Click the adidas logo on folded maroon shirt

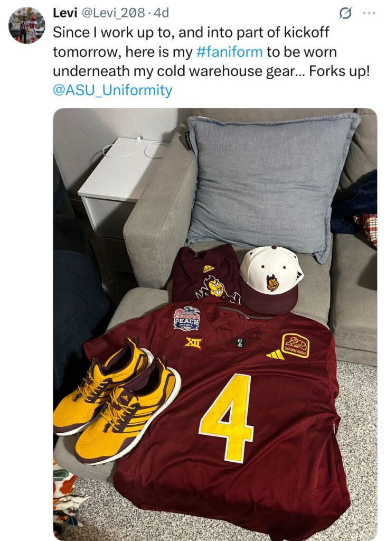(x=209, y=268)
